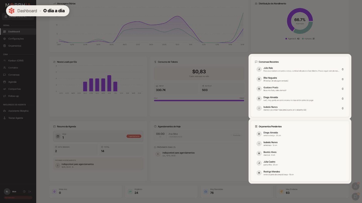This screenshot has height=203, width=362.
Task: Click the 66.7% Automação donut chart center
Action: (x=300, y=21)
